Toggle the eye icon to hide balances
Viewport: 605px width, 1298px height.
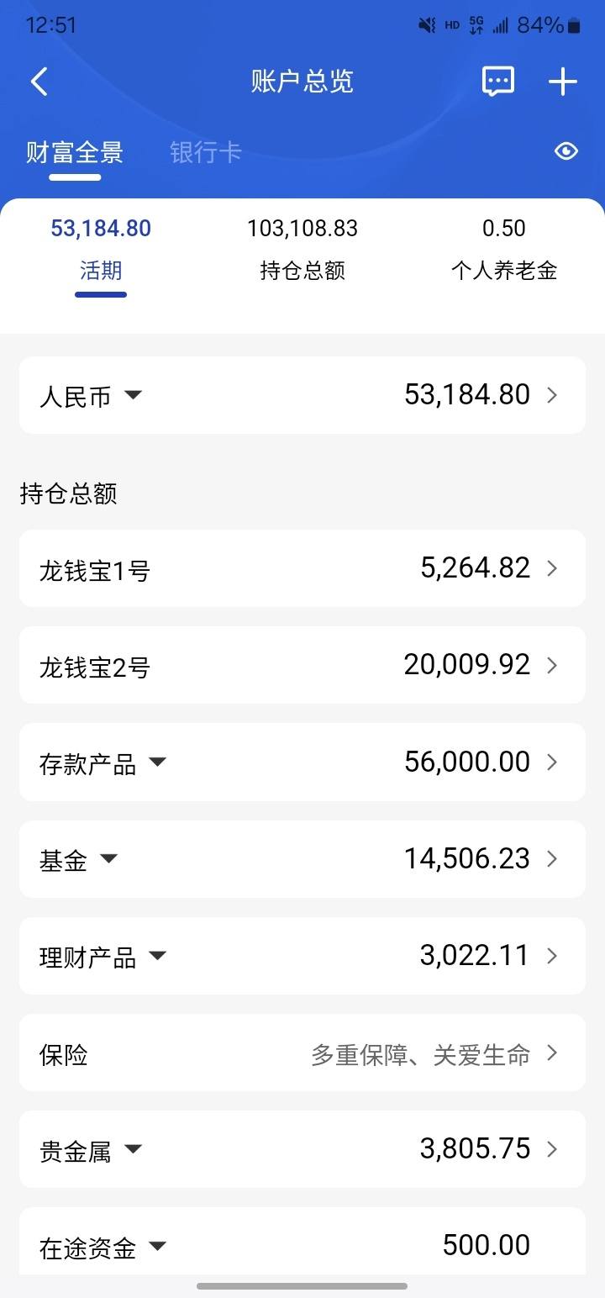click(566, 151)
